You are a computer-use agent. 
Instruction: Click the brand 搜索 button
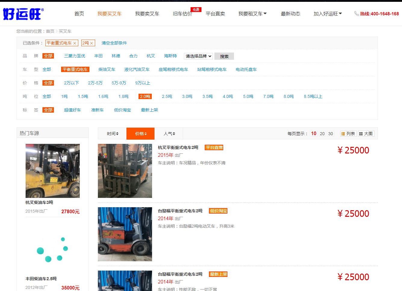tap(224, 56)
